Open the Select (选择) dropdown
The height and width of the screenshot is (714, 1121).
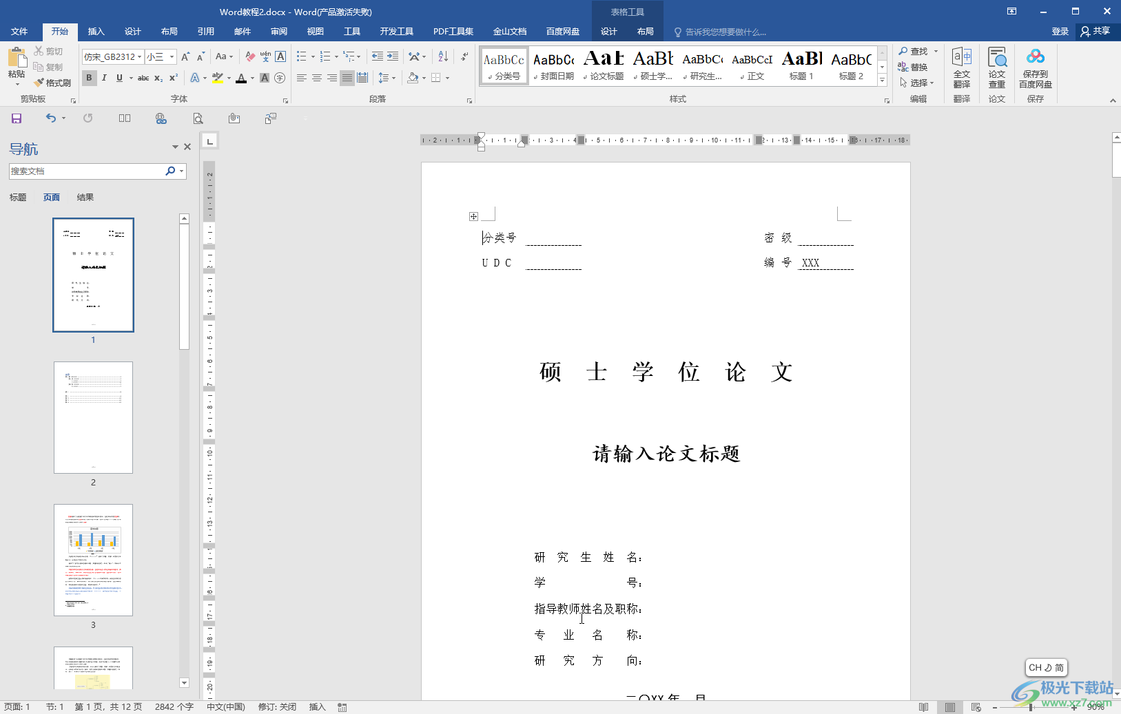pyautogui.click(x=917, y=83)
